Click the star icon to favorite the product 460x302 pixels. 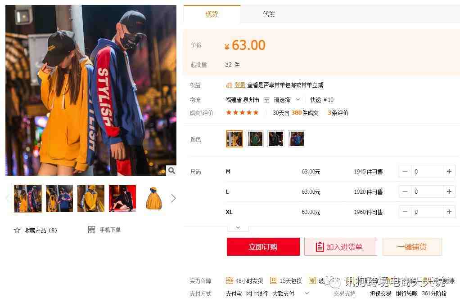pyautogui.click(x=17, y=231)
